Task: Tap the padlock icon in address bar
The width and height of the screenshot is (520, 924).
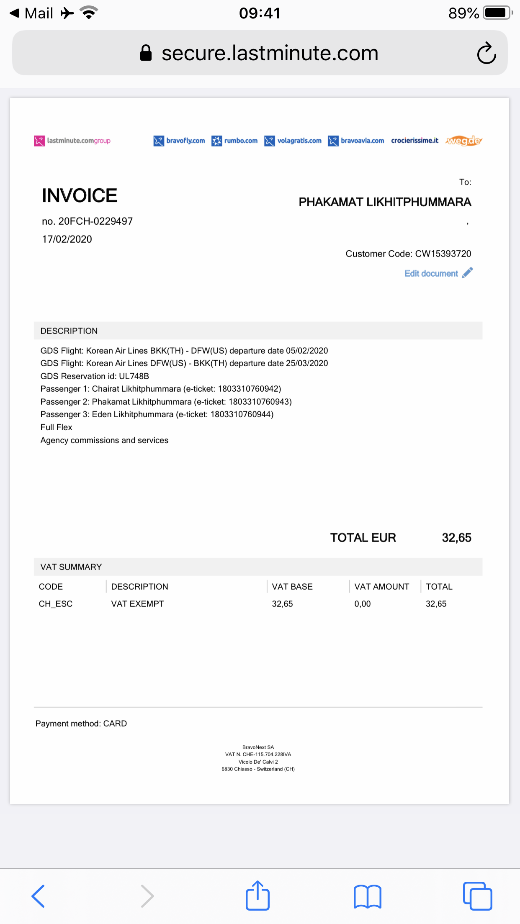Action: coord(146,53)
